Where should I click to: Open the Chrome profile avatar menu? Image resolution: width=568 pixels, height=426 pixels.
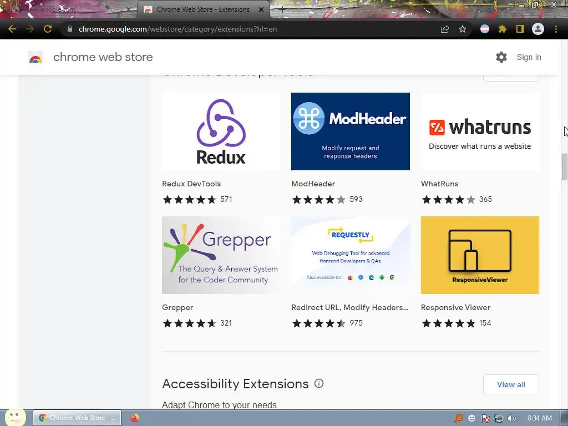(538, 29)
